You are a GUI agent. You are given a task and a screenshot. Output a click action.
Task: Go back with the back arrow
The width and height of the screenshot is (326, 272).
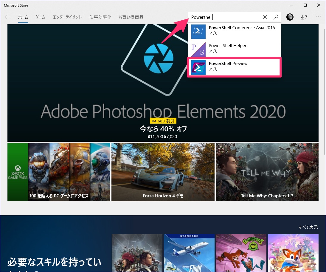(7, 17)
